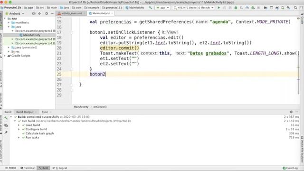
Task: Toggle the Build tool window button
Action: (x=43, y=168)
